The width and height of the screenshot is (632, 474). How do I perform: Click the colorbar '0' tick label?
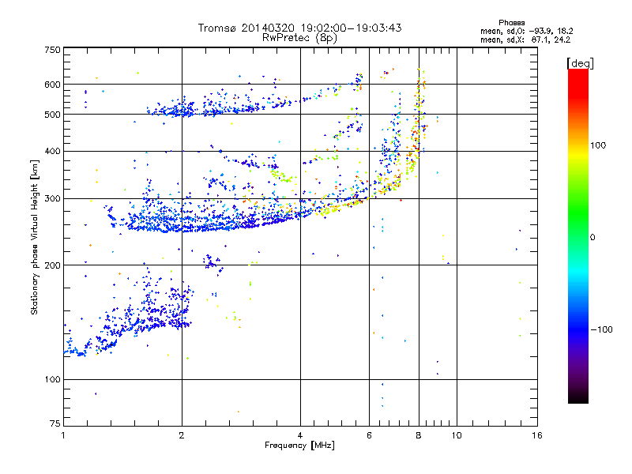[x=592, y=238]
